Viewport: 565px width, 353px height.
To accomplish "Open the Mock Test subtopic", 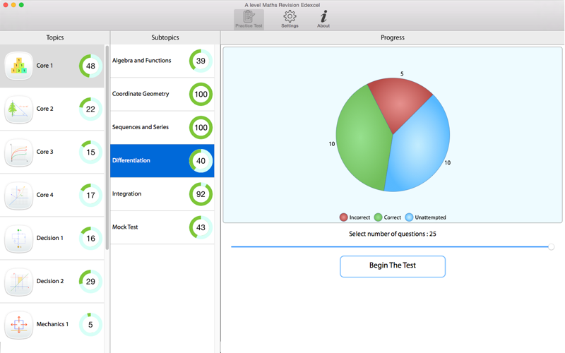I will click(x=162, y=227).
